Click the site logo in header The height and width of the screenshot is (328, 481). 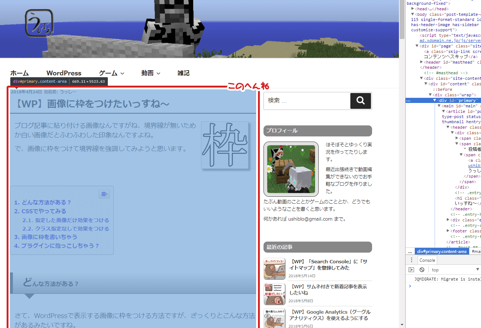click(40, 22)
